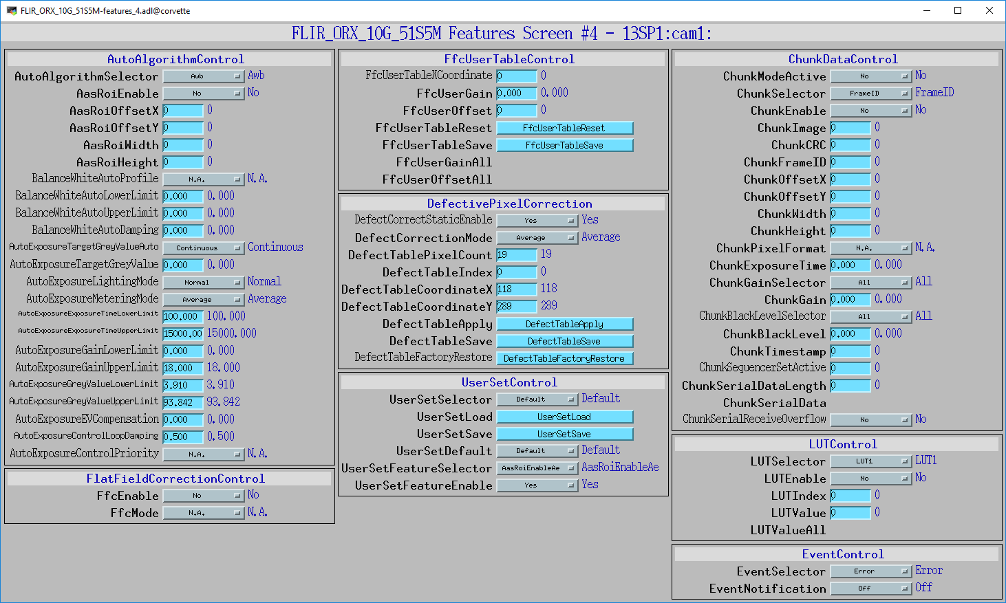This screenshot has height=603, width=1006.
Task: Click the AasRoiOffsetY input field
Action: click(183, 128)
